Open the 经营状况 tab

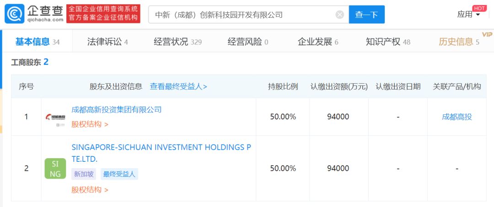(x=177, y=42)
